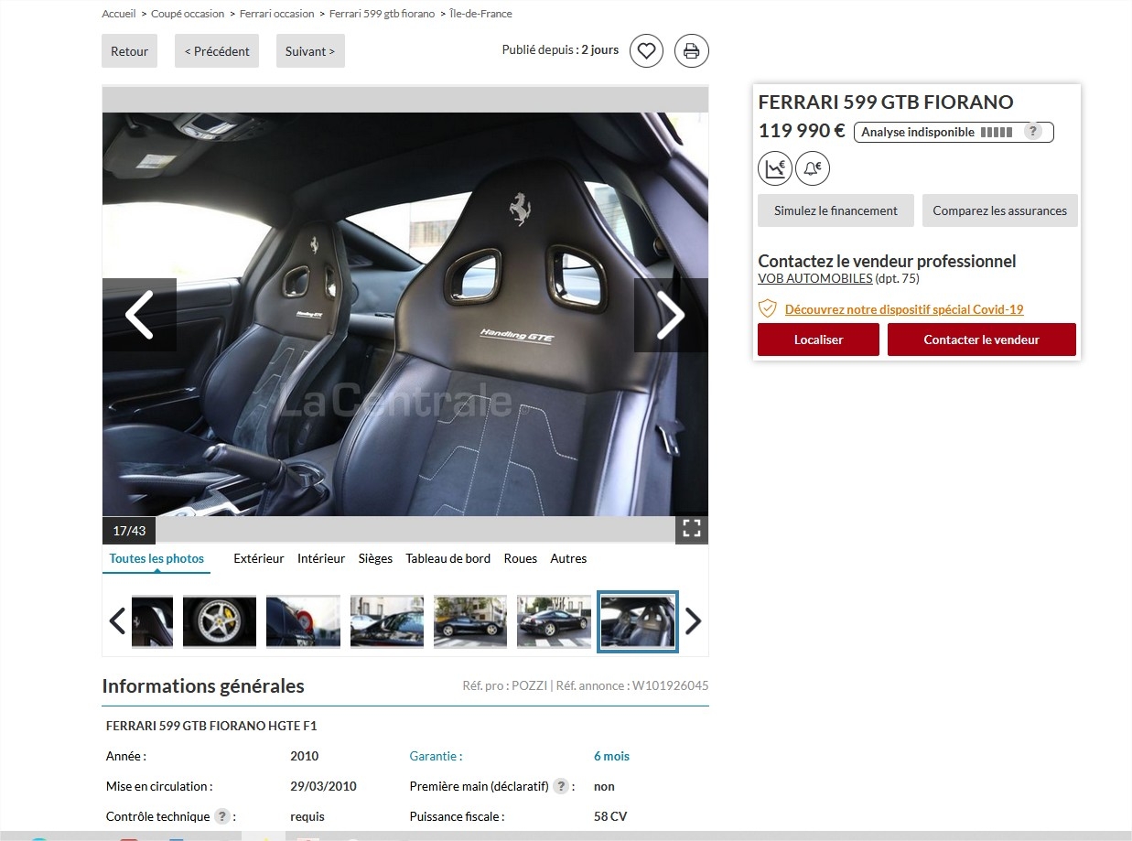Open Accueil breadcrumb link
Screen dimensions: 1132x841
119,14
